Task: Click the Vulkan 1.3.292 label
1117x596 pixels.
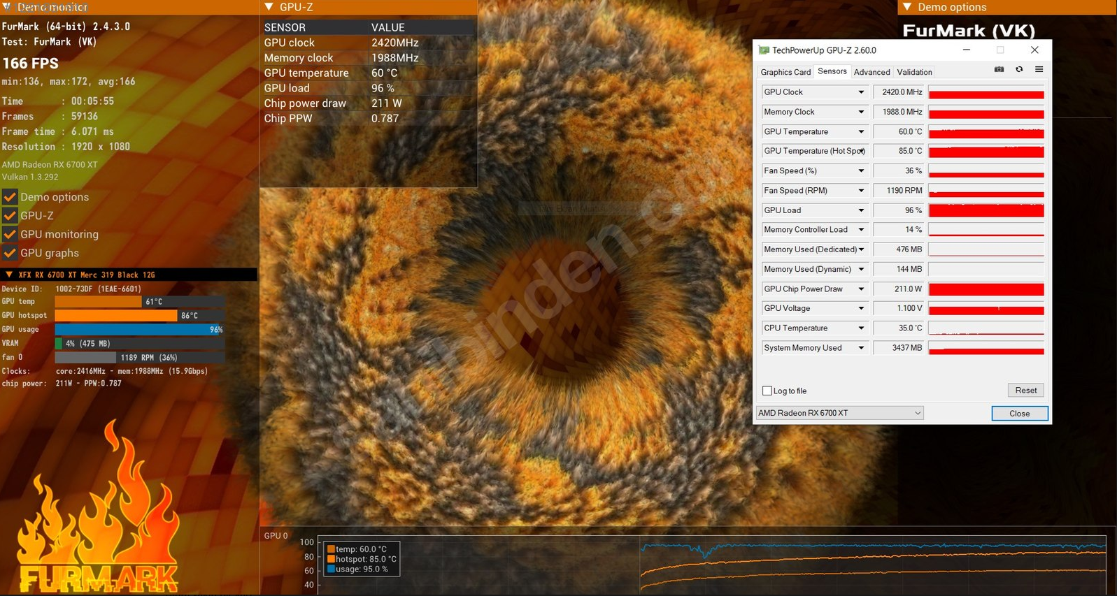Action: (x=30, y=177)
